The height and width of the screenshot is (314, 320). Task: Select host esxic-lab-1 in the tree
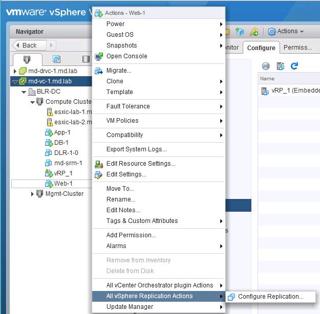tap(73, 112)
